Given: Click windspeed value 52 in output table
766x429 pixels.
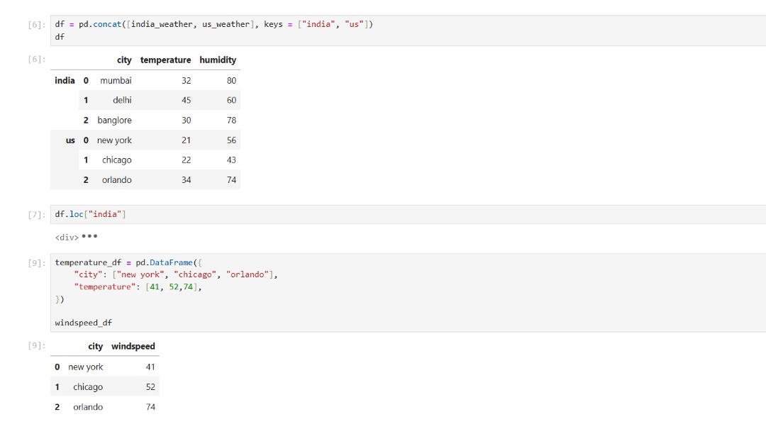Looking at the screenshot, I should (150, 387).
